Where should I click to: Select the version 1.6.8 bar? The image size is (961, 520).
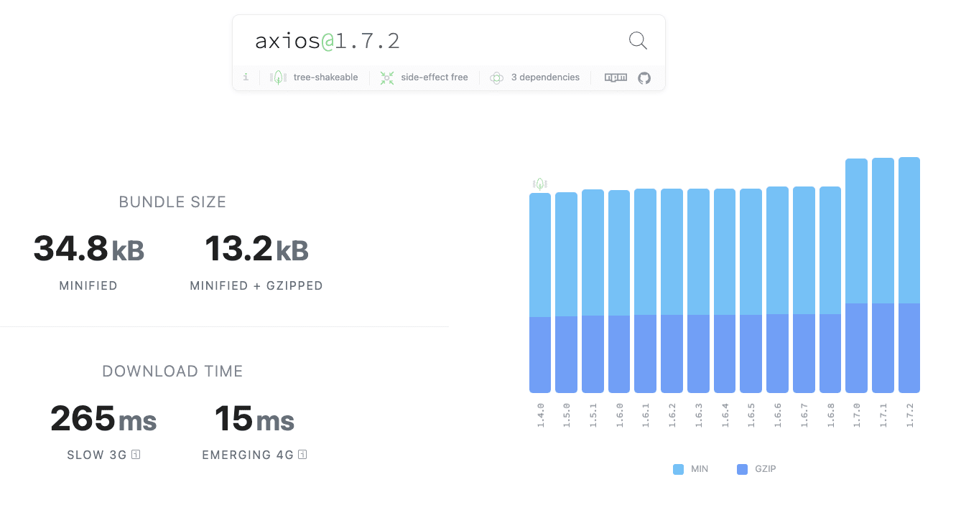(x=830, y=290)
